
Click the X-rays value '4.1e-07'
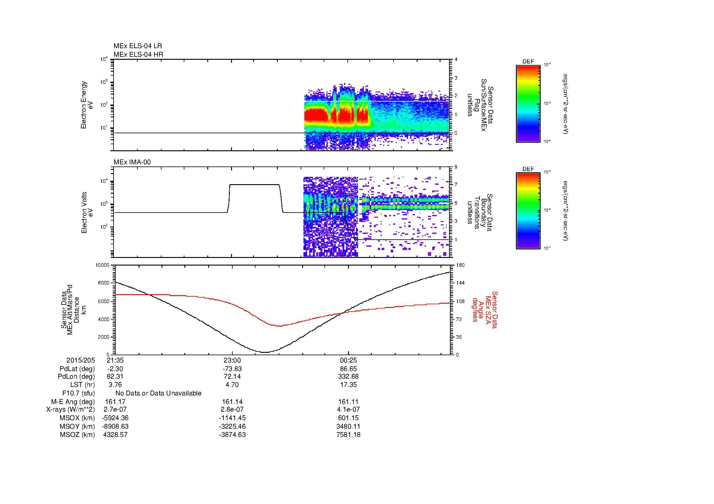pyautogui.click(x=348, y=409)
